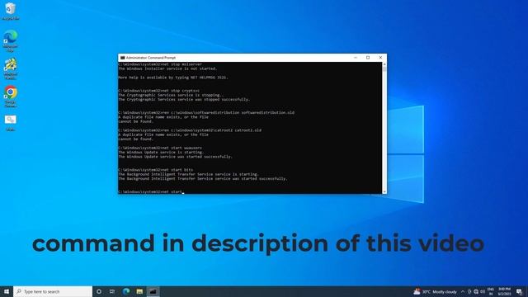
Task: Click the 'net start bits' command line
Action: click(x=156, y=170)
